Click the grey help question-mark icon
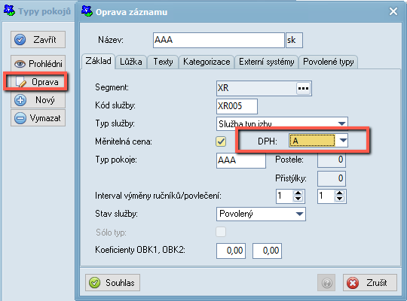 (326, 283)
